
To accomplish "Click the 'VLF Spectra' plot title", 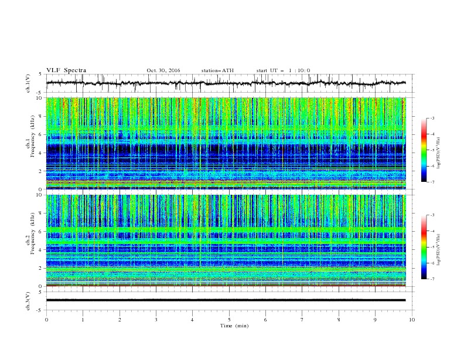I will point(66,70).
